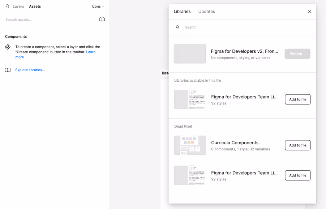Click 'Libraries available in this file' heading
326x209 pixels.
coord(198,81)
